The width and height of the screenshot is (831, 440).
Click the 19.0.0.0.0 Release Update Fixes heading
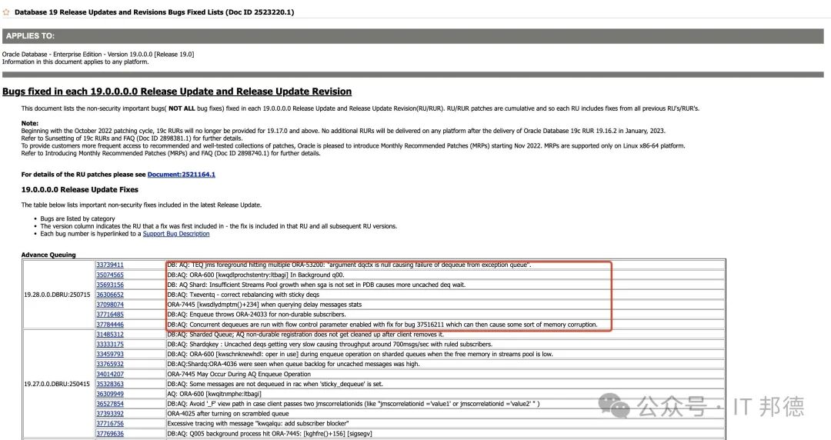pos(79,190)
